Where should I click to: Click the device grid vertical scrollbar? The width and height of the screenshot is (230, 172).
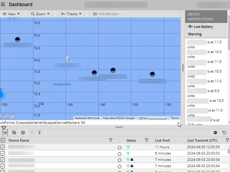229,151
